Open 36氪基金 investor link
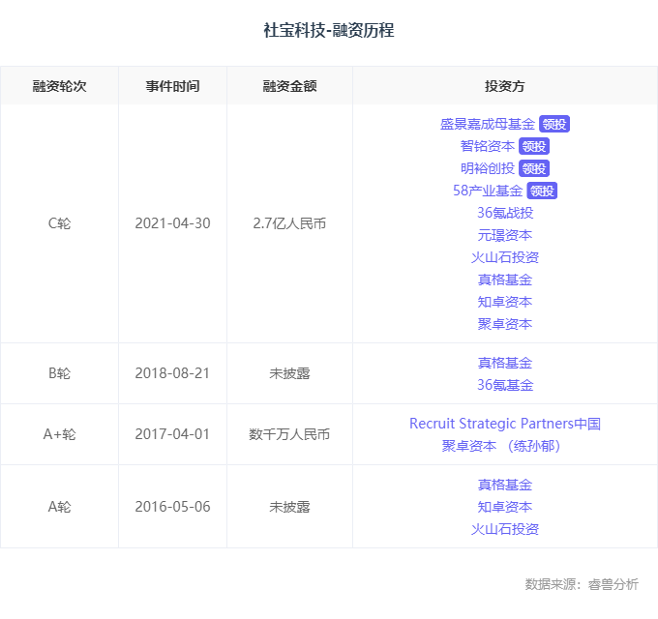Image resolution: width=658 pixels, height=619 pixels. 505,385
